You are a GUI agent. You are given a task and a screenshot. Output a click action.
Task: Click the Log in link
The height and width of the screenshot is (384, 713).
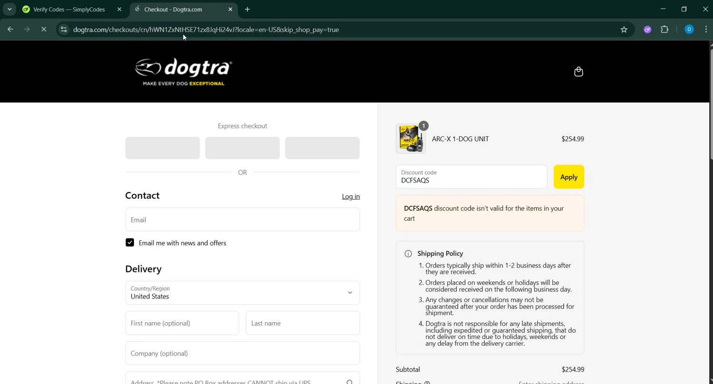(351, 196)
